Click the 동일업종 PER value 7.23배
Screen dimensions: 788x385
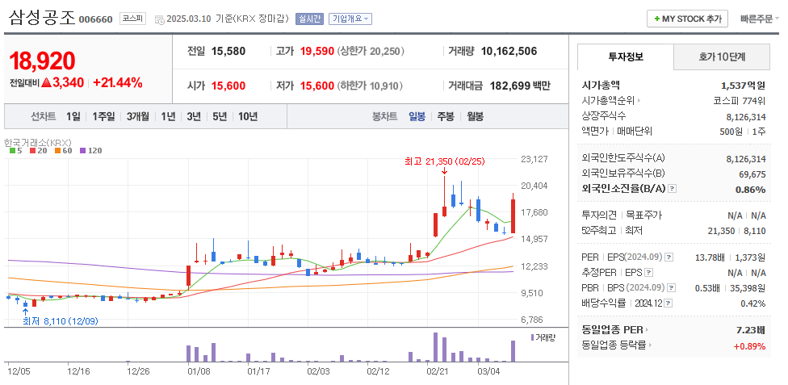(x=750, y=330)
